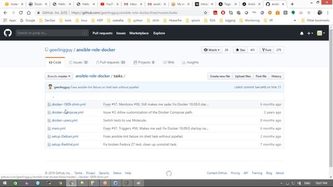
Task: Open docker-users.yml file
Action: 65,121
